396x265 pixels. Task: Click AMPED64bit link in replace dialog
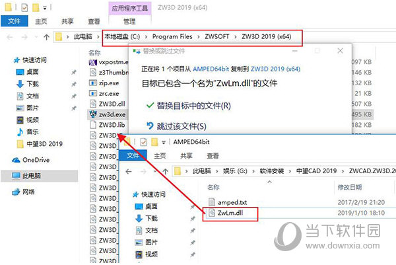(x=211, y=69)
